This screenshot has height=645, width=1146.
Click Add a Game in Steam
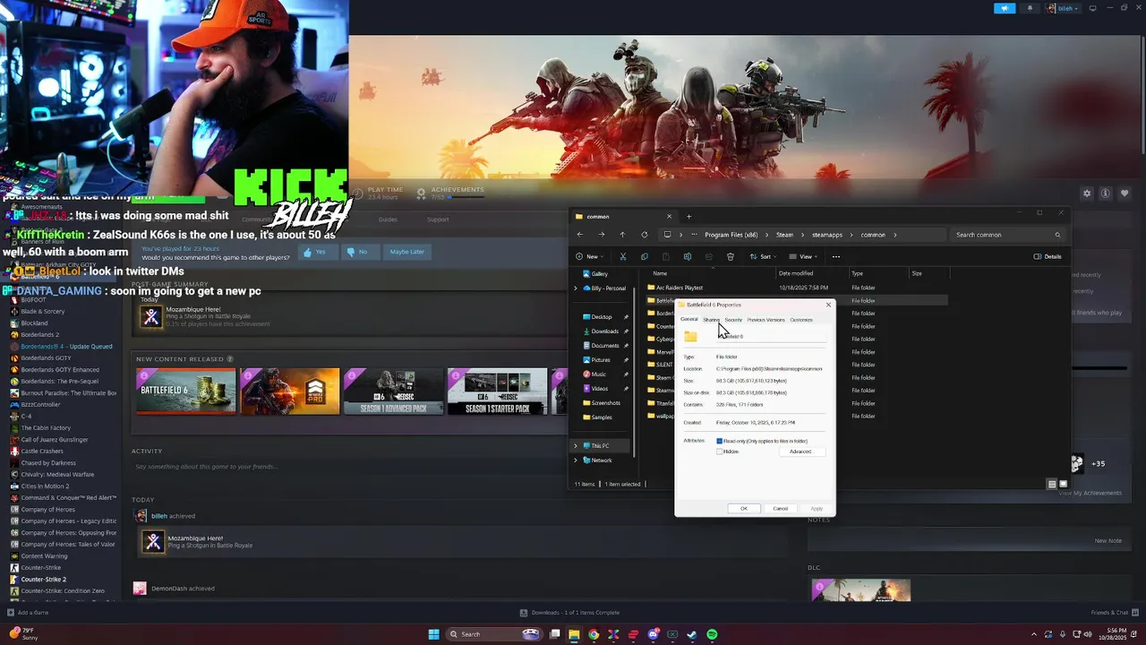(28, 613)
